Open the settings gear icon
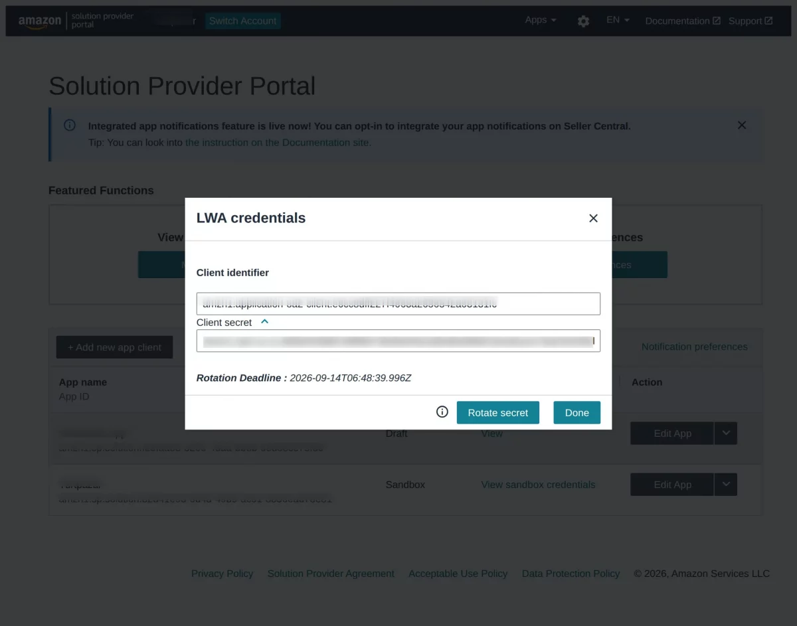797x626 pixels. click(583, 21)
